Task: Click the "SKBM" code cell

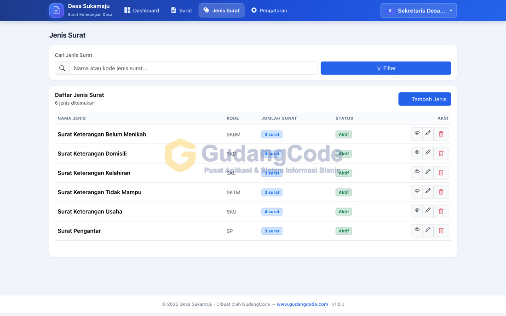Action: pyautogui.click(x=233, y=135)
